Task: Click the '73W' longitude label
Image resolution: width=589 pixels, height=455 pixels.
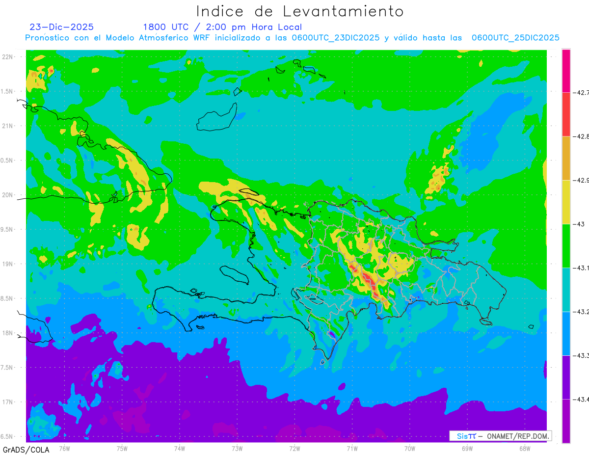Action: 237,448
